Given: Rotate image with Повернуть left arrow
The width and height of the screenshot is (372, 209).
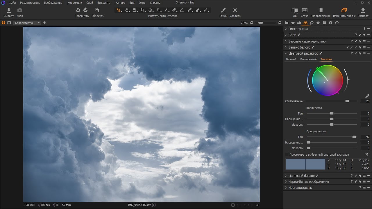Looking at the screenshot, I should point(78,10).
